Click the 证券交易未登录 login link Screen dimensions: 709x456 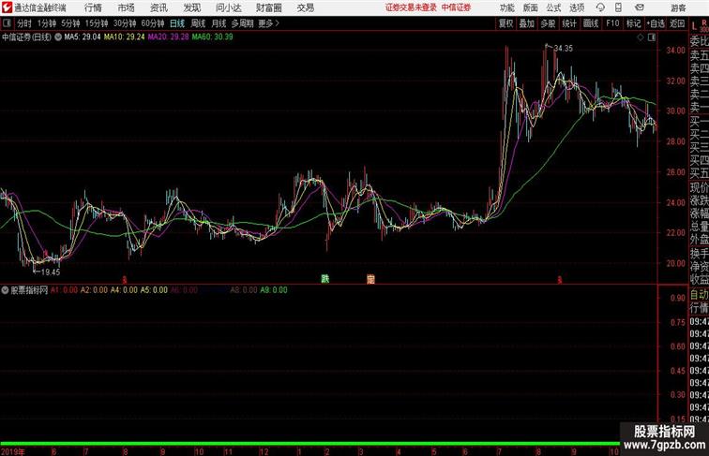411,7
